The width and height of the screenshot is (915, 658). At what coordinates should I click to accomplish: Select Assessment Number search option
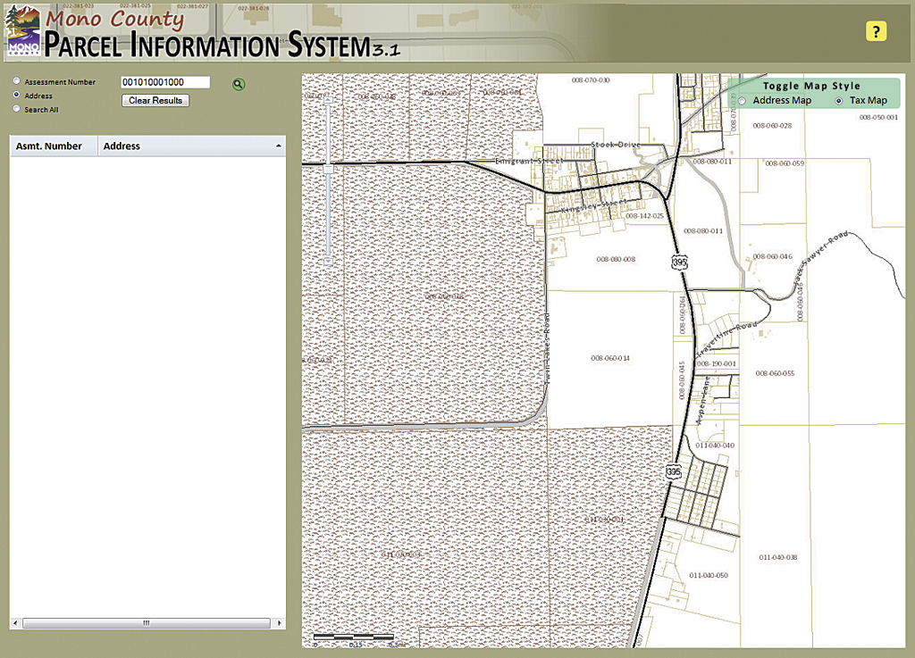tap(17, 81)
